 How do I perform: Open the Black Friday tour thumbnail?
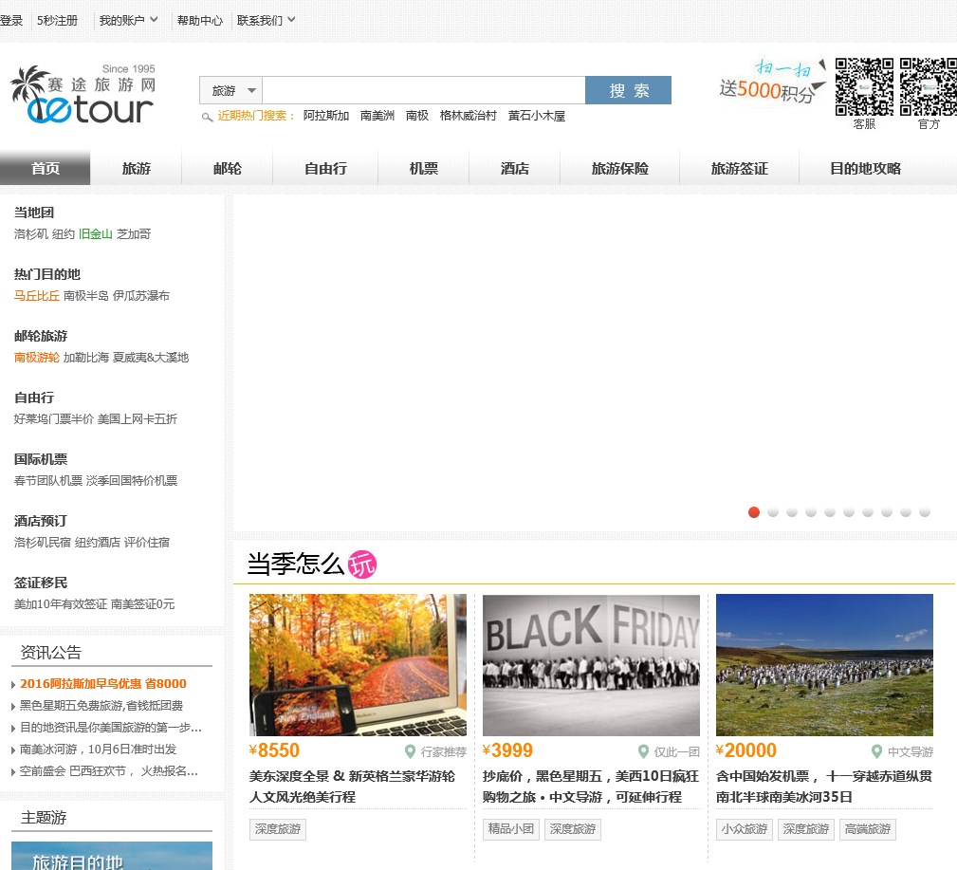(591, 665)
